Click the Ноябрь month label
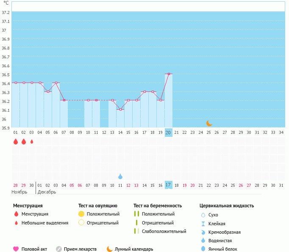 19,192
